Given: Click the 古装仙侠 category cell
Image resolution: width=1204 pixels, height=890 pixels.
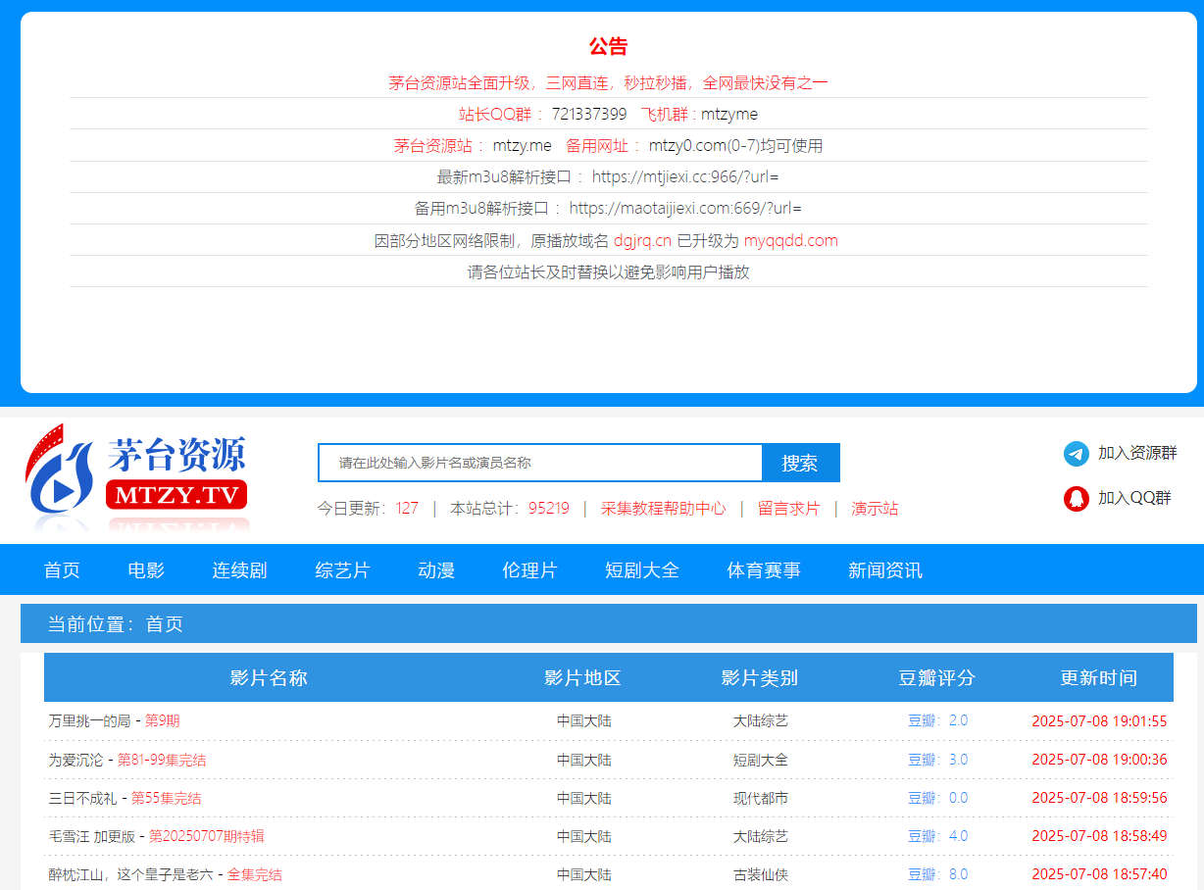Looking at the screenshot, I should click(x=760, y=874).
